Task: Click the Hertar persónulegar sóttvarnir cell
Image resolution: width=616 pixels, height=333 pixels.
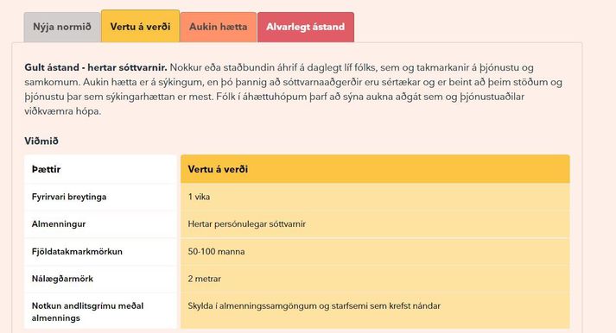Action: pyautogui.click(x=375, y=224)
